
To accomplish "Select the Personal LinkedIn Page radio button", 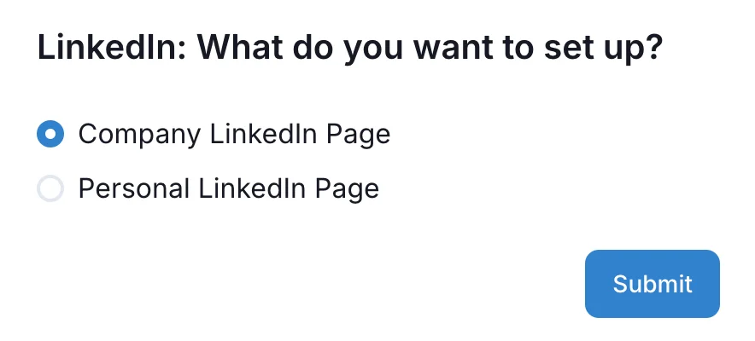I will tap(50, 188).
